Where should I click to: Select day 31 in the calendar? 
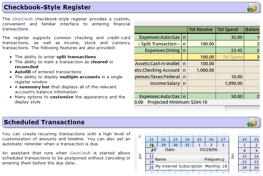pyautogui.click(x=187, y=145)
